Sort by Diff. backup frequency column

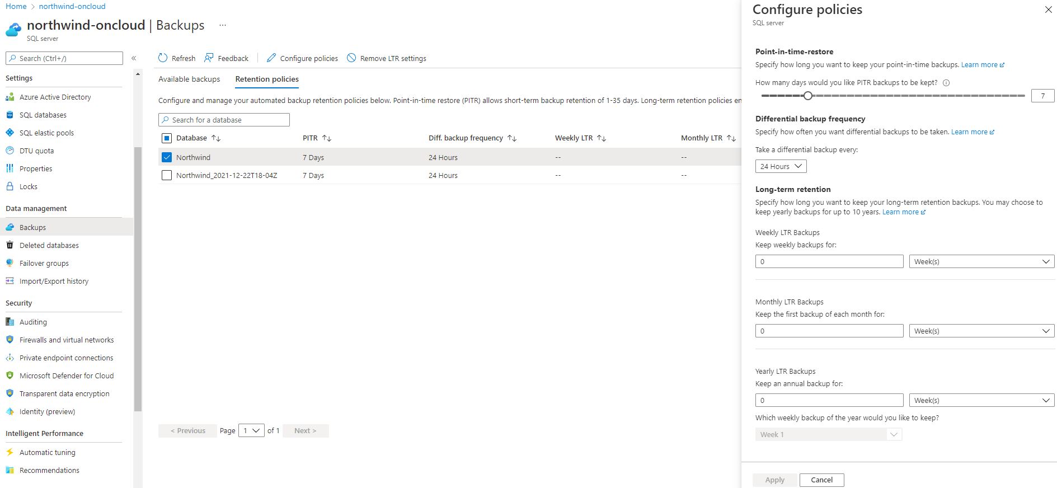pos(511,138)
